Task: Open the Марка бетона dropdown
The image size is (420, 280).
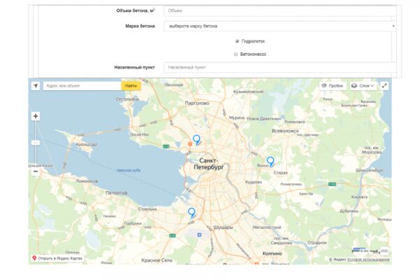Action: (x=280, y=26)
